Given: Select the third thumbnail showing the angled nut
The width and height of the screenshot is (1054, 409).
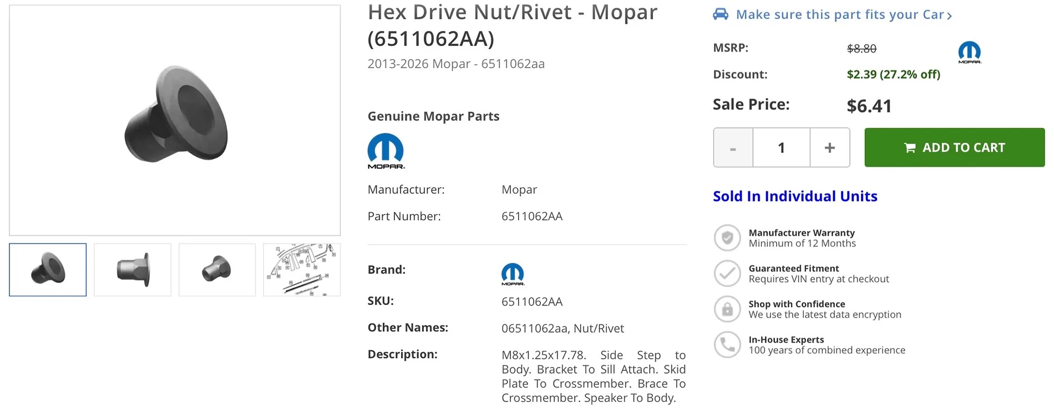Looking at the screenshot, I should click(217, 270).
